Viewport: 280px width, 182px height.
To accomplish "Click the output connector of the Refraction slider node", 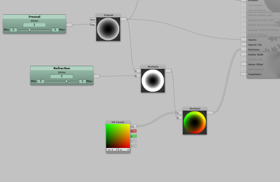I will coord(97,76).
